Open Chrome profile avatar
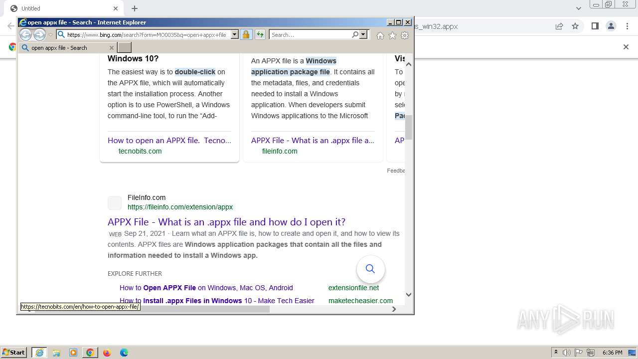This screenshot has height=359, width=638. 611,26
